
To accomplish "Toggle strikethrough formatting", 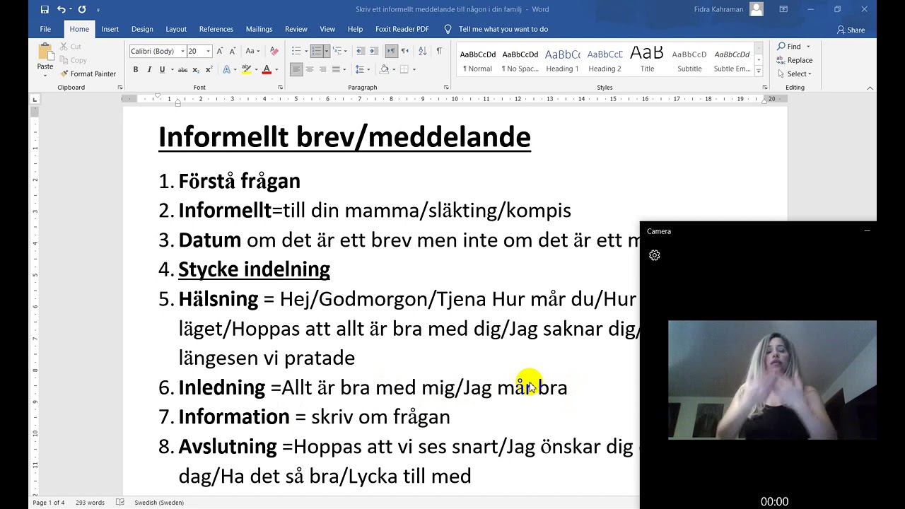I will [182, 69].
